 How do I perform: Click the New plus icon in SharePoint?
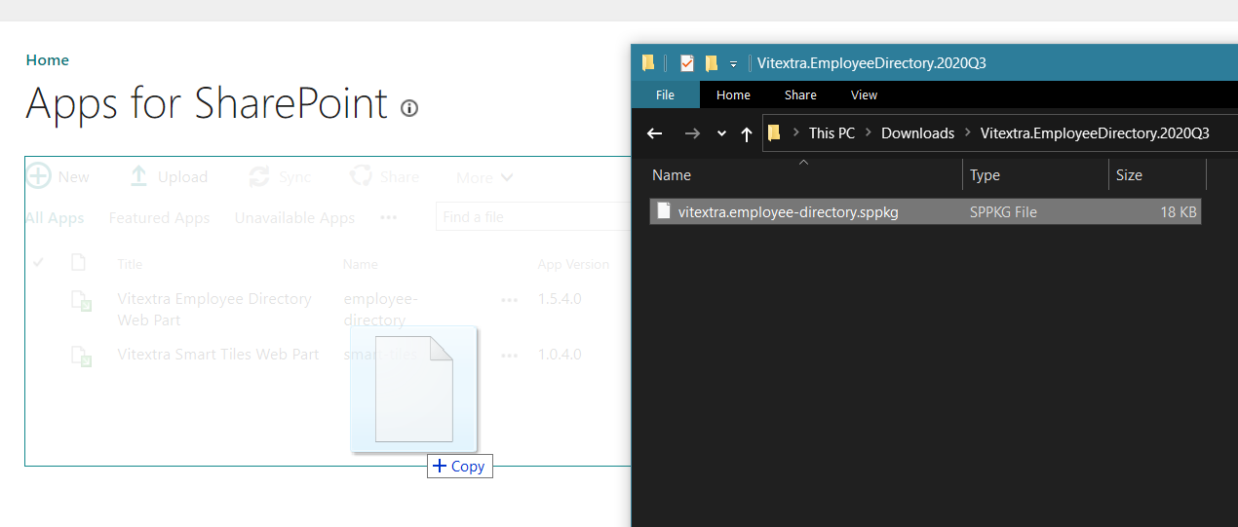pos(38,176)
